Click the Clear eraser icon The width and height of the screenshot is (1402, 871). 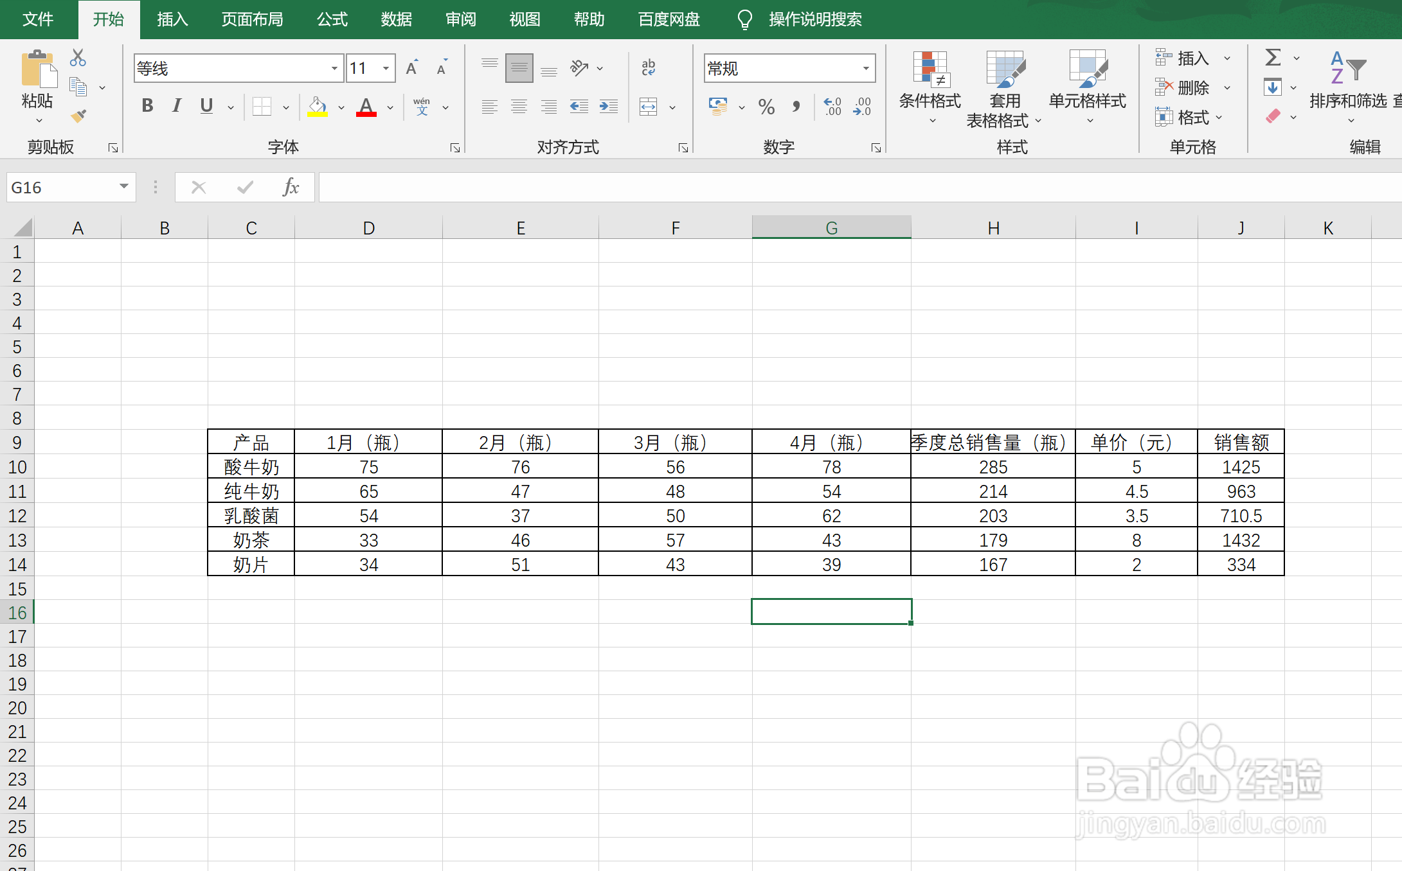(1273, 116)
